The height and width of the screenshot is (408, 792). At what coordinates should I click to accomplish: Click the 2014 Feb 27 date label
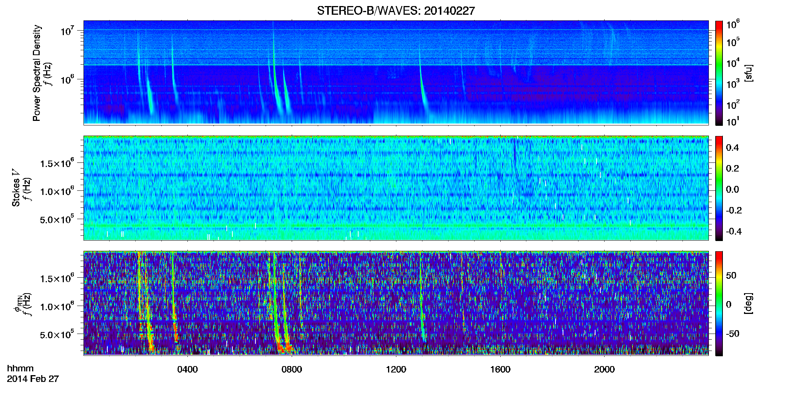click(33, 379)
